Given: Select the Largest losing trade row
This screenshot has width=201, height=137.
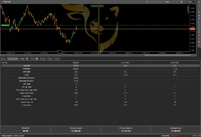Looking at the screenshot, I should click(x=100, y=102).
